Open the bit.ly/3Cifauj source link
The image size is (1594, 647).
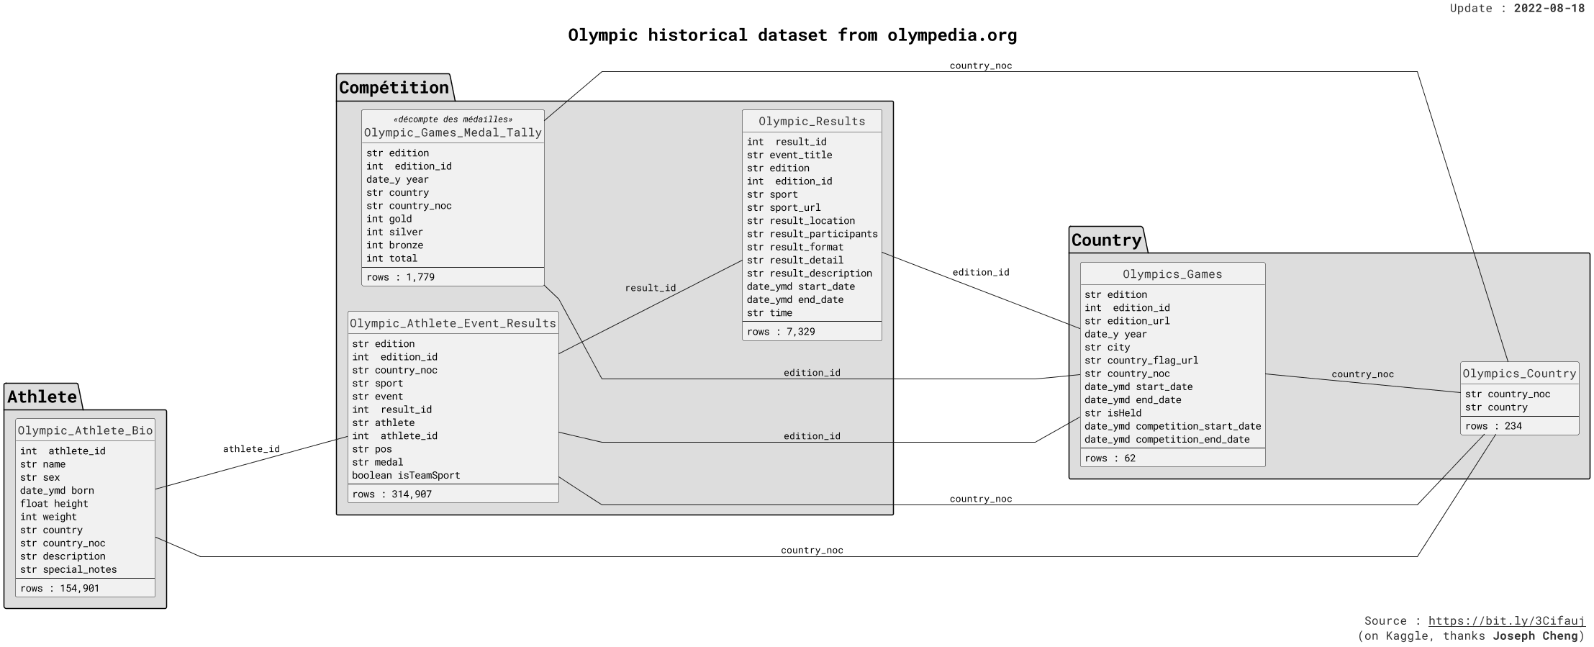tap(1507, 620)
